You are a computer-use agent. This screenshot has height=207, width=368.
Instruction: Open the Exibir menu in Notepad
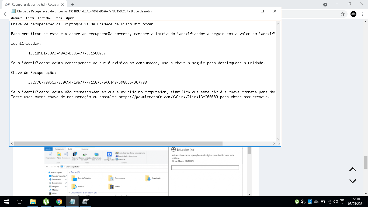58,18
